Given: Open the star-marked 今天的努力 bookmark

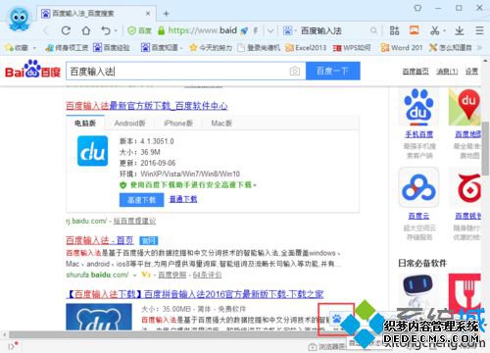Looking at the screenshot, I should click(211, 48).
